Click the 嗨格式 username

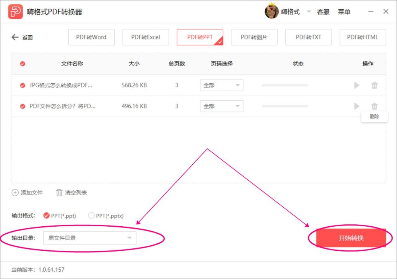290,12
